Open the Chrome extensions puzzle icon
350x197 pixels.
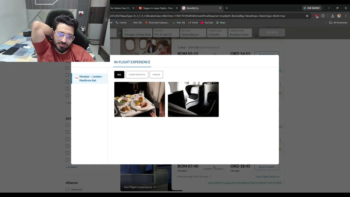(323, 16)
